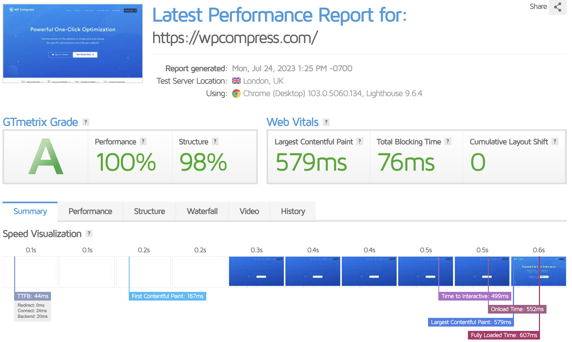572x342 pixels.
Task: Open the Video tab
Action: 249,211
